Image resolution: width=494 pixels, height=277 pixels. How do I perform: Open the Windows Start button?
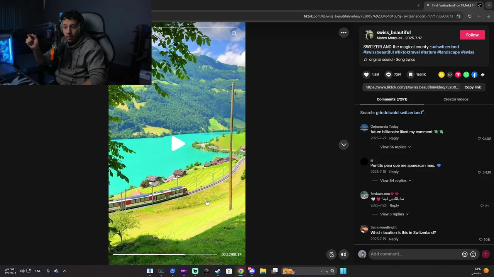pyautogui.click(x=343, y=271)
